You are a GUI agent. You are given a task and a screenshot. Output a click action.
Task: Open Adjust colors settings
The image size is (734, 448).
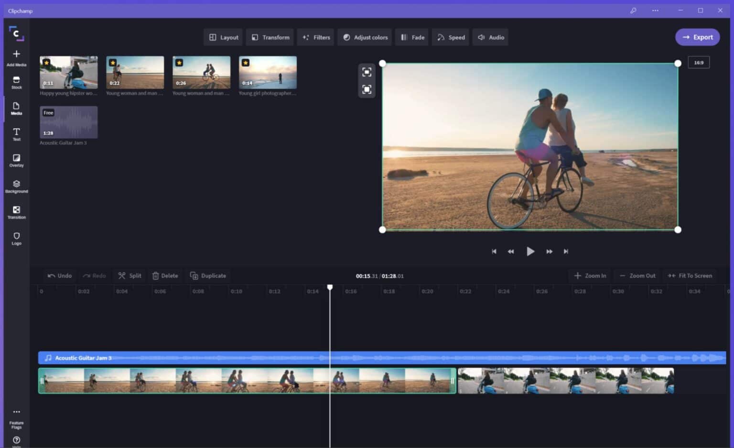pyautogui.click(x=365, y=37)
